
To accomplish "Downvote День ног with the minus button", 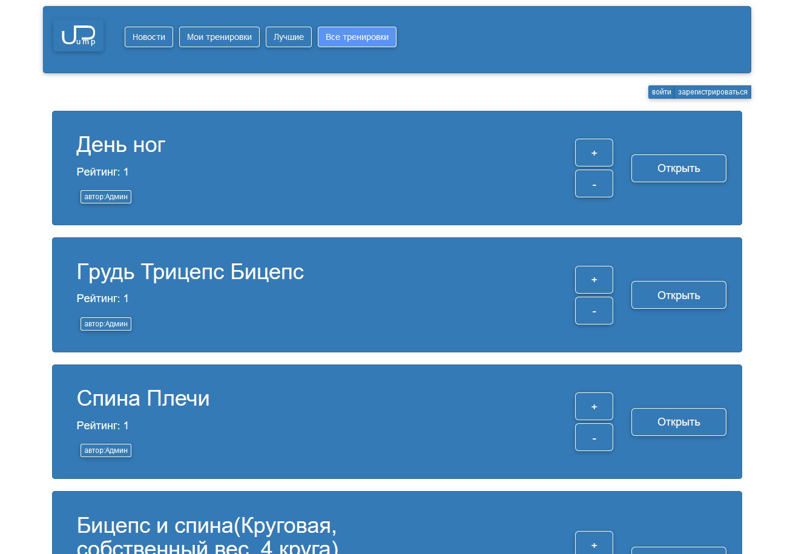I will (x=594, y=183).
